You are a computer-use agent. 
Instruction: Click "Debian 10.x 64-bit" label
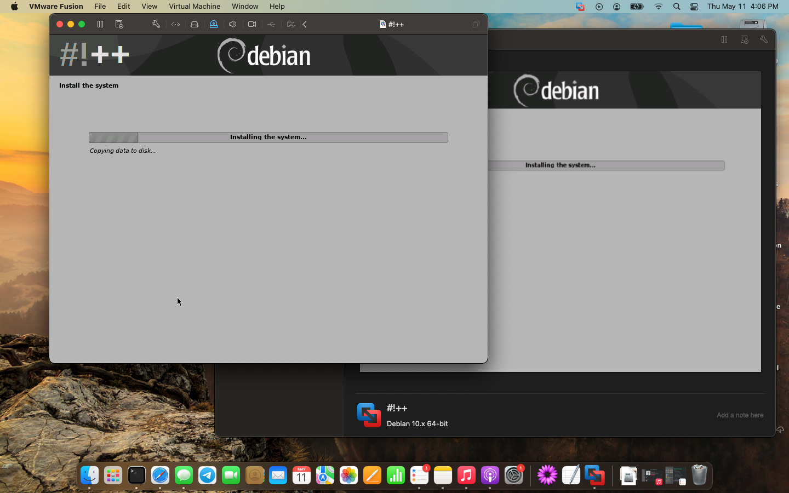coord(418,423)
